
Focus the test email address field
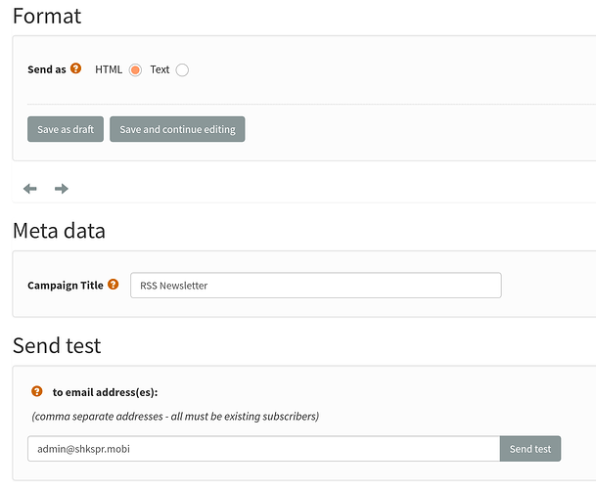coord(264,449)
